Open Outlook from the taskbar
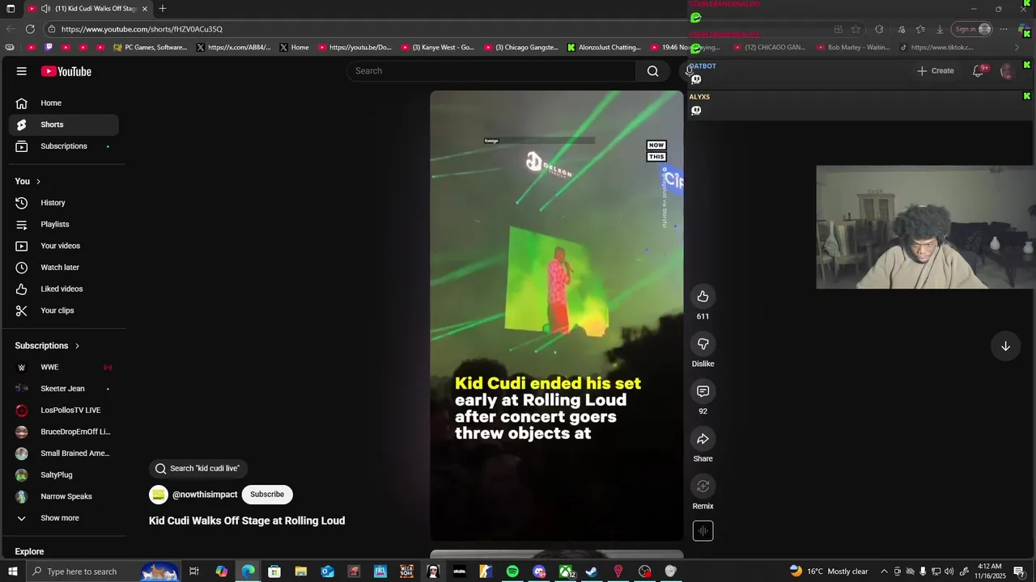1036x582 pixels. click(x=327, y=571)
